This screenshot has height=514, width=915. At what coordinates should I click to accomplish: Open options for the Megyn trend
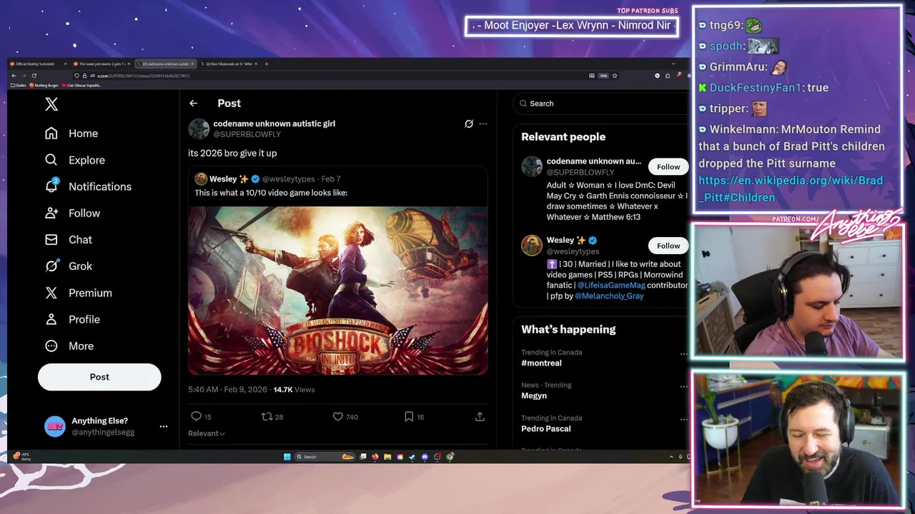[x=683, y=387]
